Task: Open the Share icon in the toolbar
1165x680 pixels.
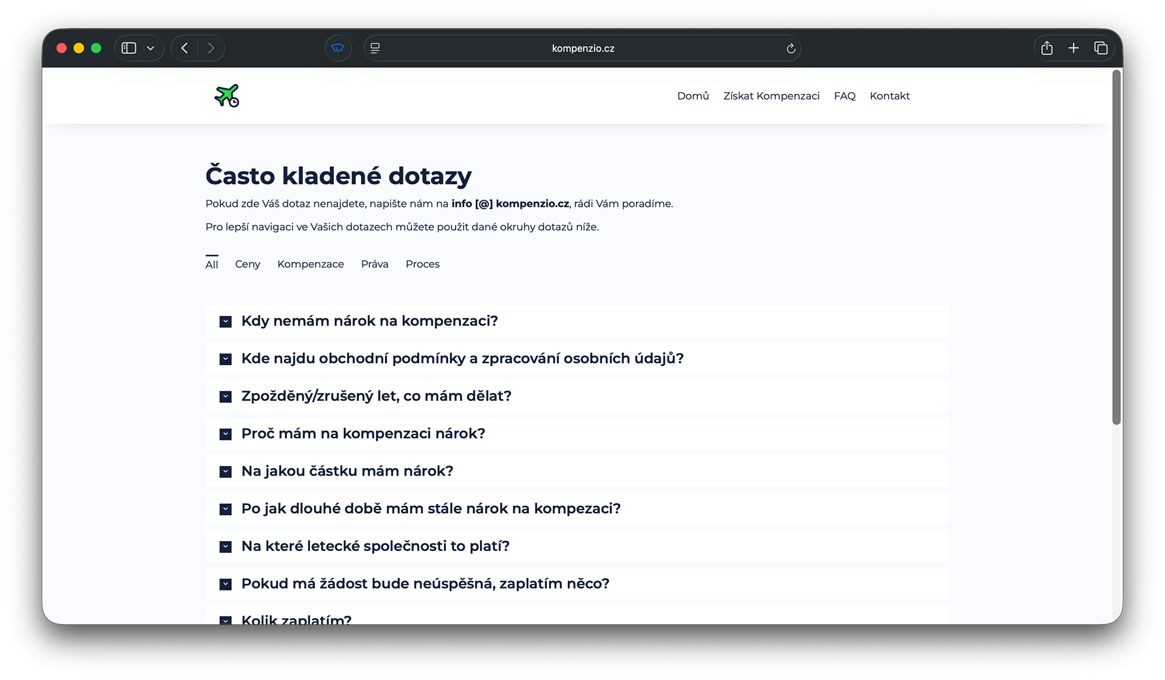Action: click(x=1047, y=48)
